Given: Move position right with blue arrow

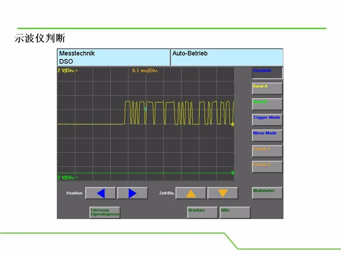Looking at the screenshot, I should tap(132, 193).
